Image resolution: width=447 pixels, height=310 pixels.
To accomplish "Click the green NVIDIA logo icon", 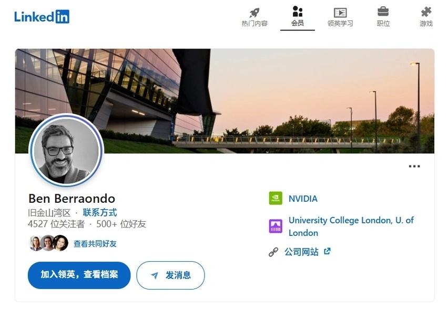I will click(276, 198).
